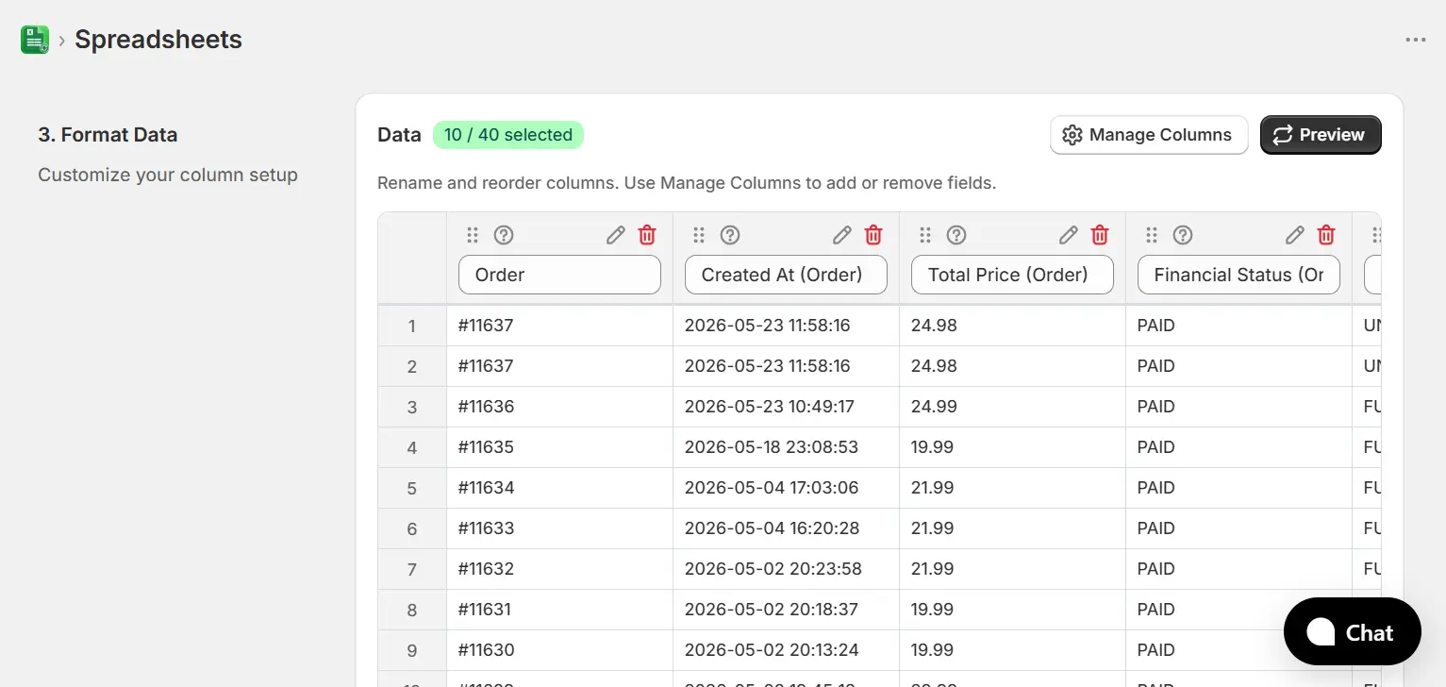The image size is (1446, 687).
Task: Delete the Total Price (Order) column
Action: click(x=1100, y=235)
